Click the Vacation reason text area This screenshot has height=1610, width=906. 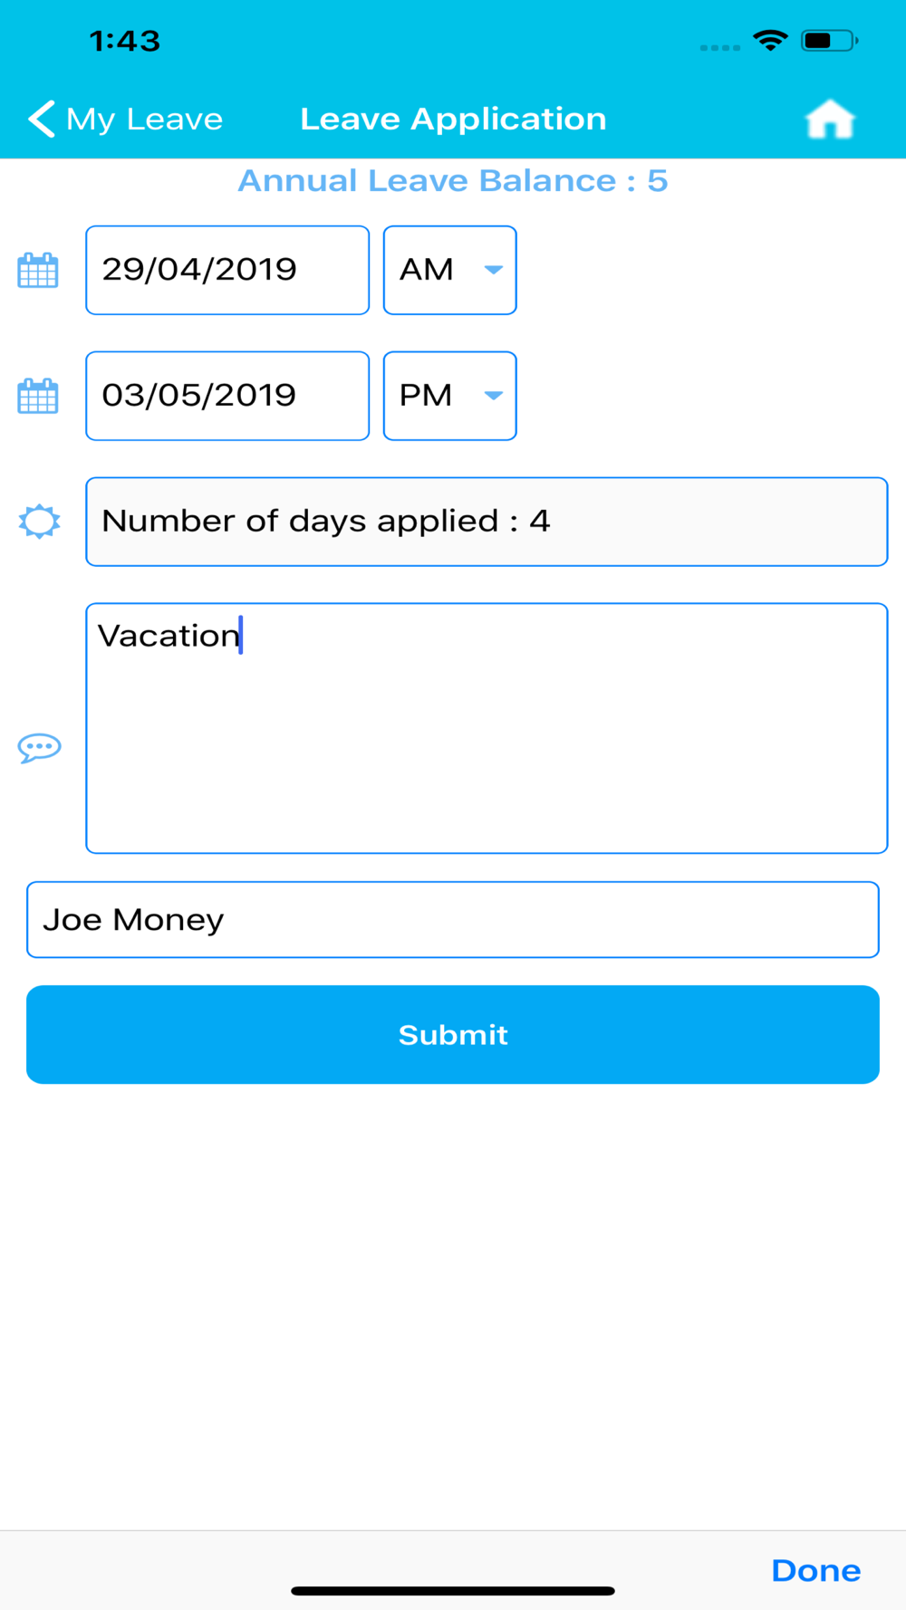point(487,728)
